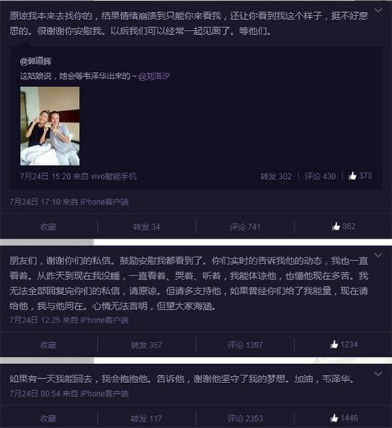Open 评论 741 comments on the first post

pos(245,227)
